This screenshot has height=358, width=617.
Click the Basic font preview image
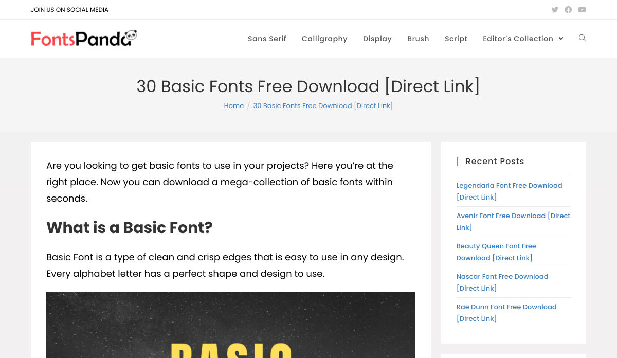tap(231, 325)
